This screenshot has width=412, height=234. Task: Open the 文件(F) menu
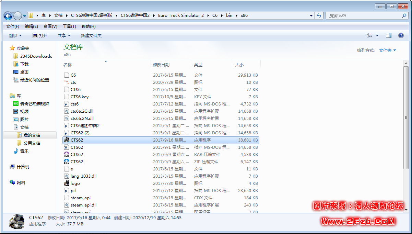(13, 26)
